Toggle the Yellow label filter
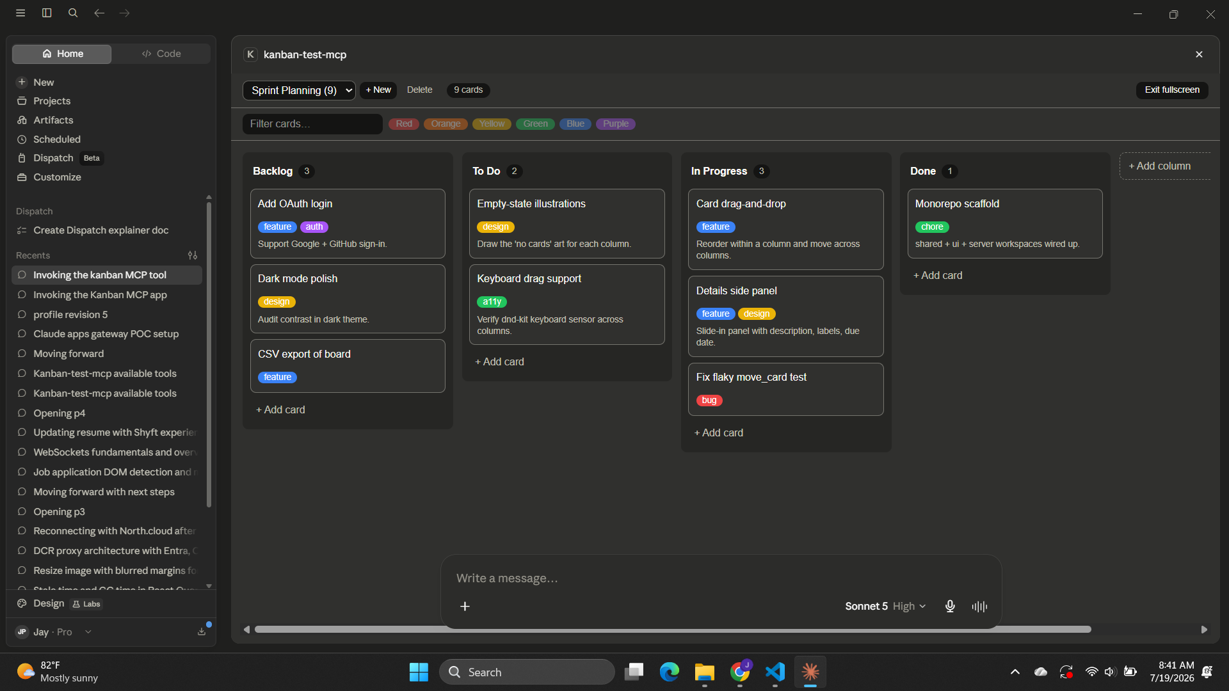 [x=492, y=123]
